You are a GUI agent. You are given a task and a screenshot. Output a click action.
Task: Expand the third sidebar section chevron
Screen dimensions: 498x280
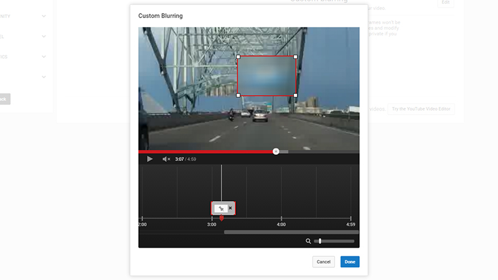point(44,57)
